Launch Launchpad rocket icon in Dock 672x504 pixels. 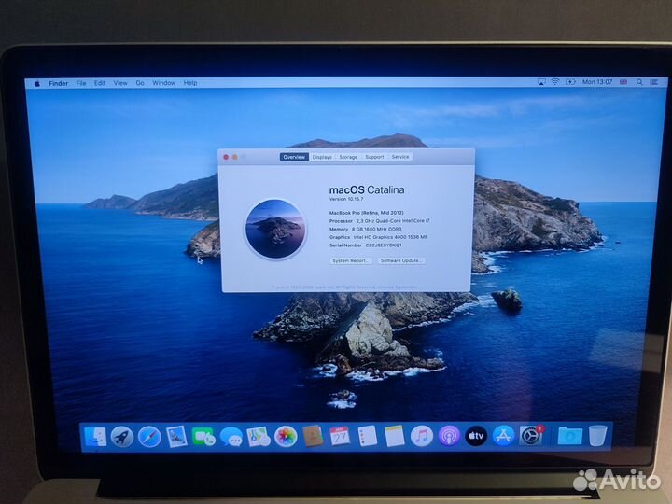(122, 437)
